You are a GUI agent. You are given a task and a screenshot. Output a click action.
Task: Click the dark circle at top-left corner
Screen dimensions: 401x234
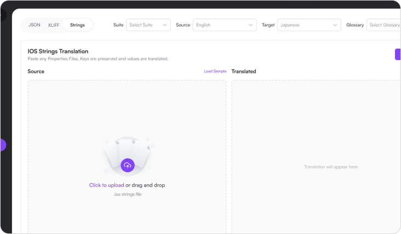click(x=2, y=14)
